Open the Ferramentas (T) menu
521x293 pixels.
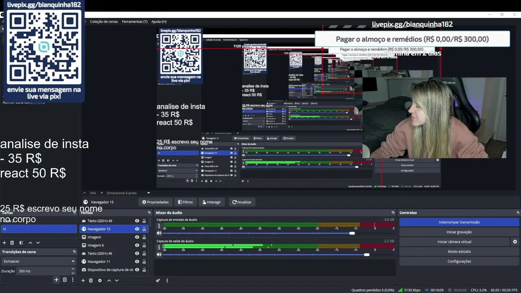135,22
